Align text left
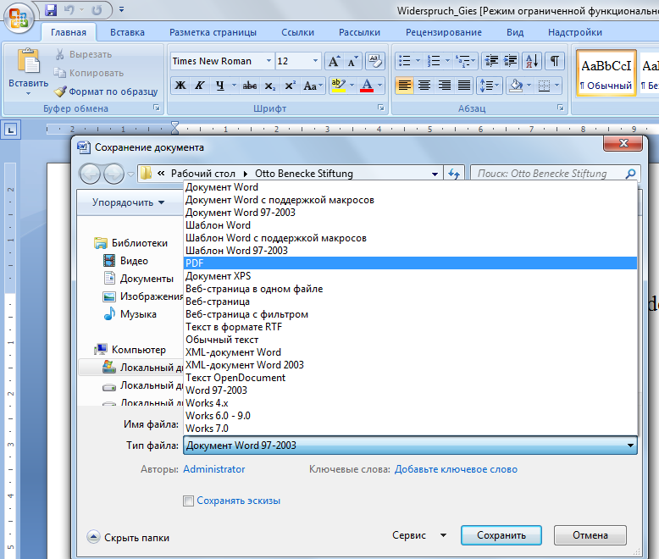 [404, 86]
